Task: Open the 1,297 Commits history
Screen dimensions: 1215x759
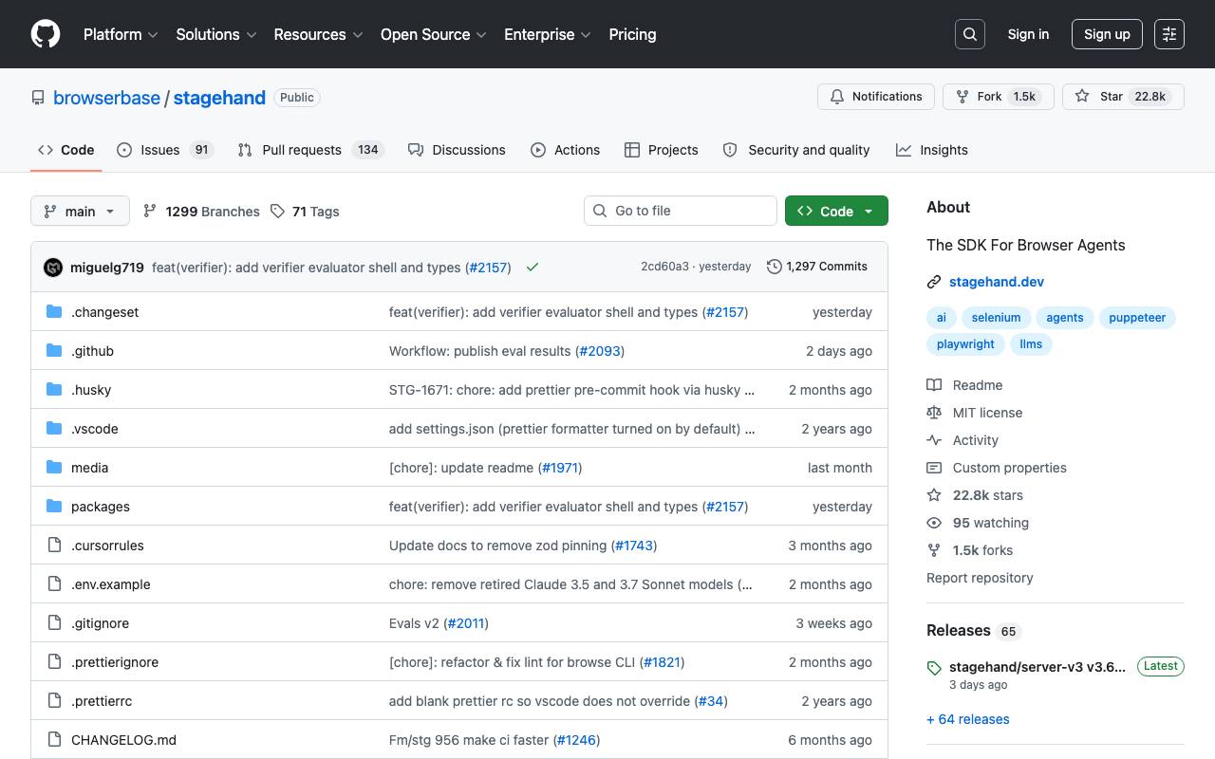Action: pyautogui.click(x=817, y=267)
